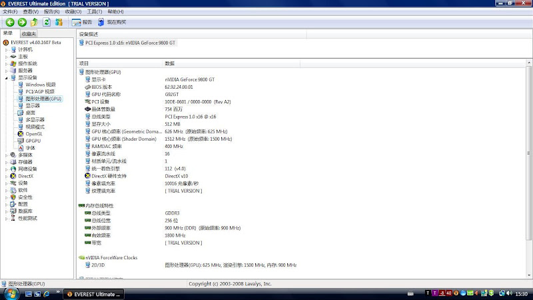Click the 项目 column header
The image size is (533, 300).
pyautogui.click(x=120, y=63)
